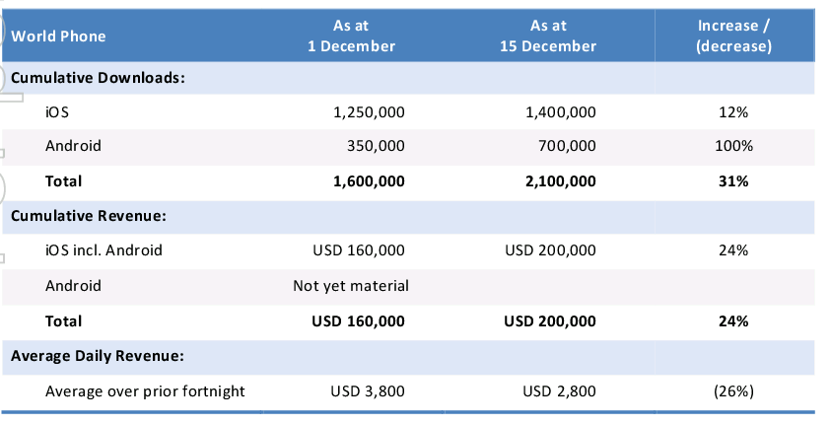
Task: Select the iOS downloads value 1,250,000
Action: [x=370, y=112]
